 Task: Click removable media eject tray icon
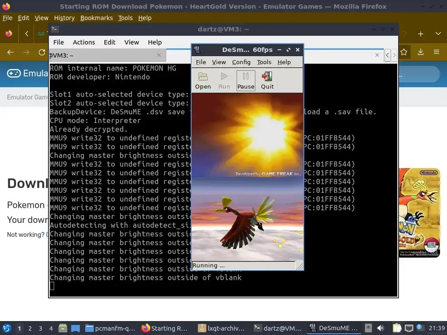point(368,328)
